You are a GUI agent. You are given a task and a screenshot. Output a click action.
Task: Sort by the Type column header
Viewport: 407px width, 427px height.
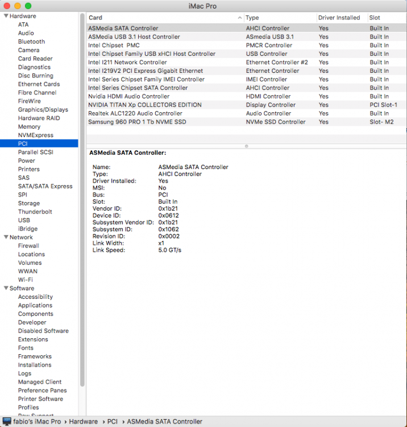point(280,18)
